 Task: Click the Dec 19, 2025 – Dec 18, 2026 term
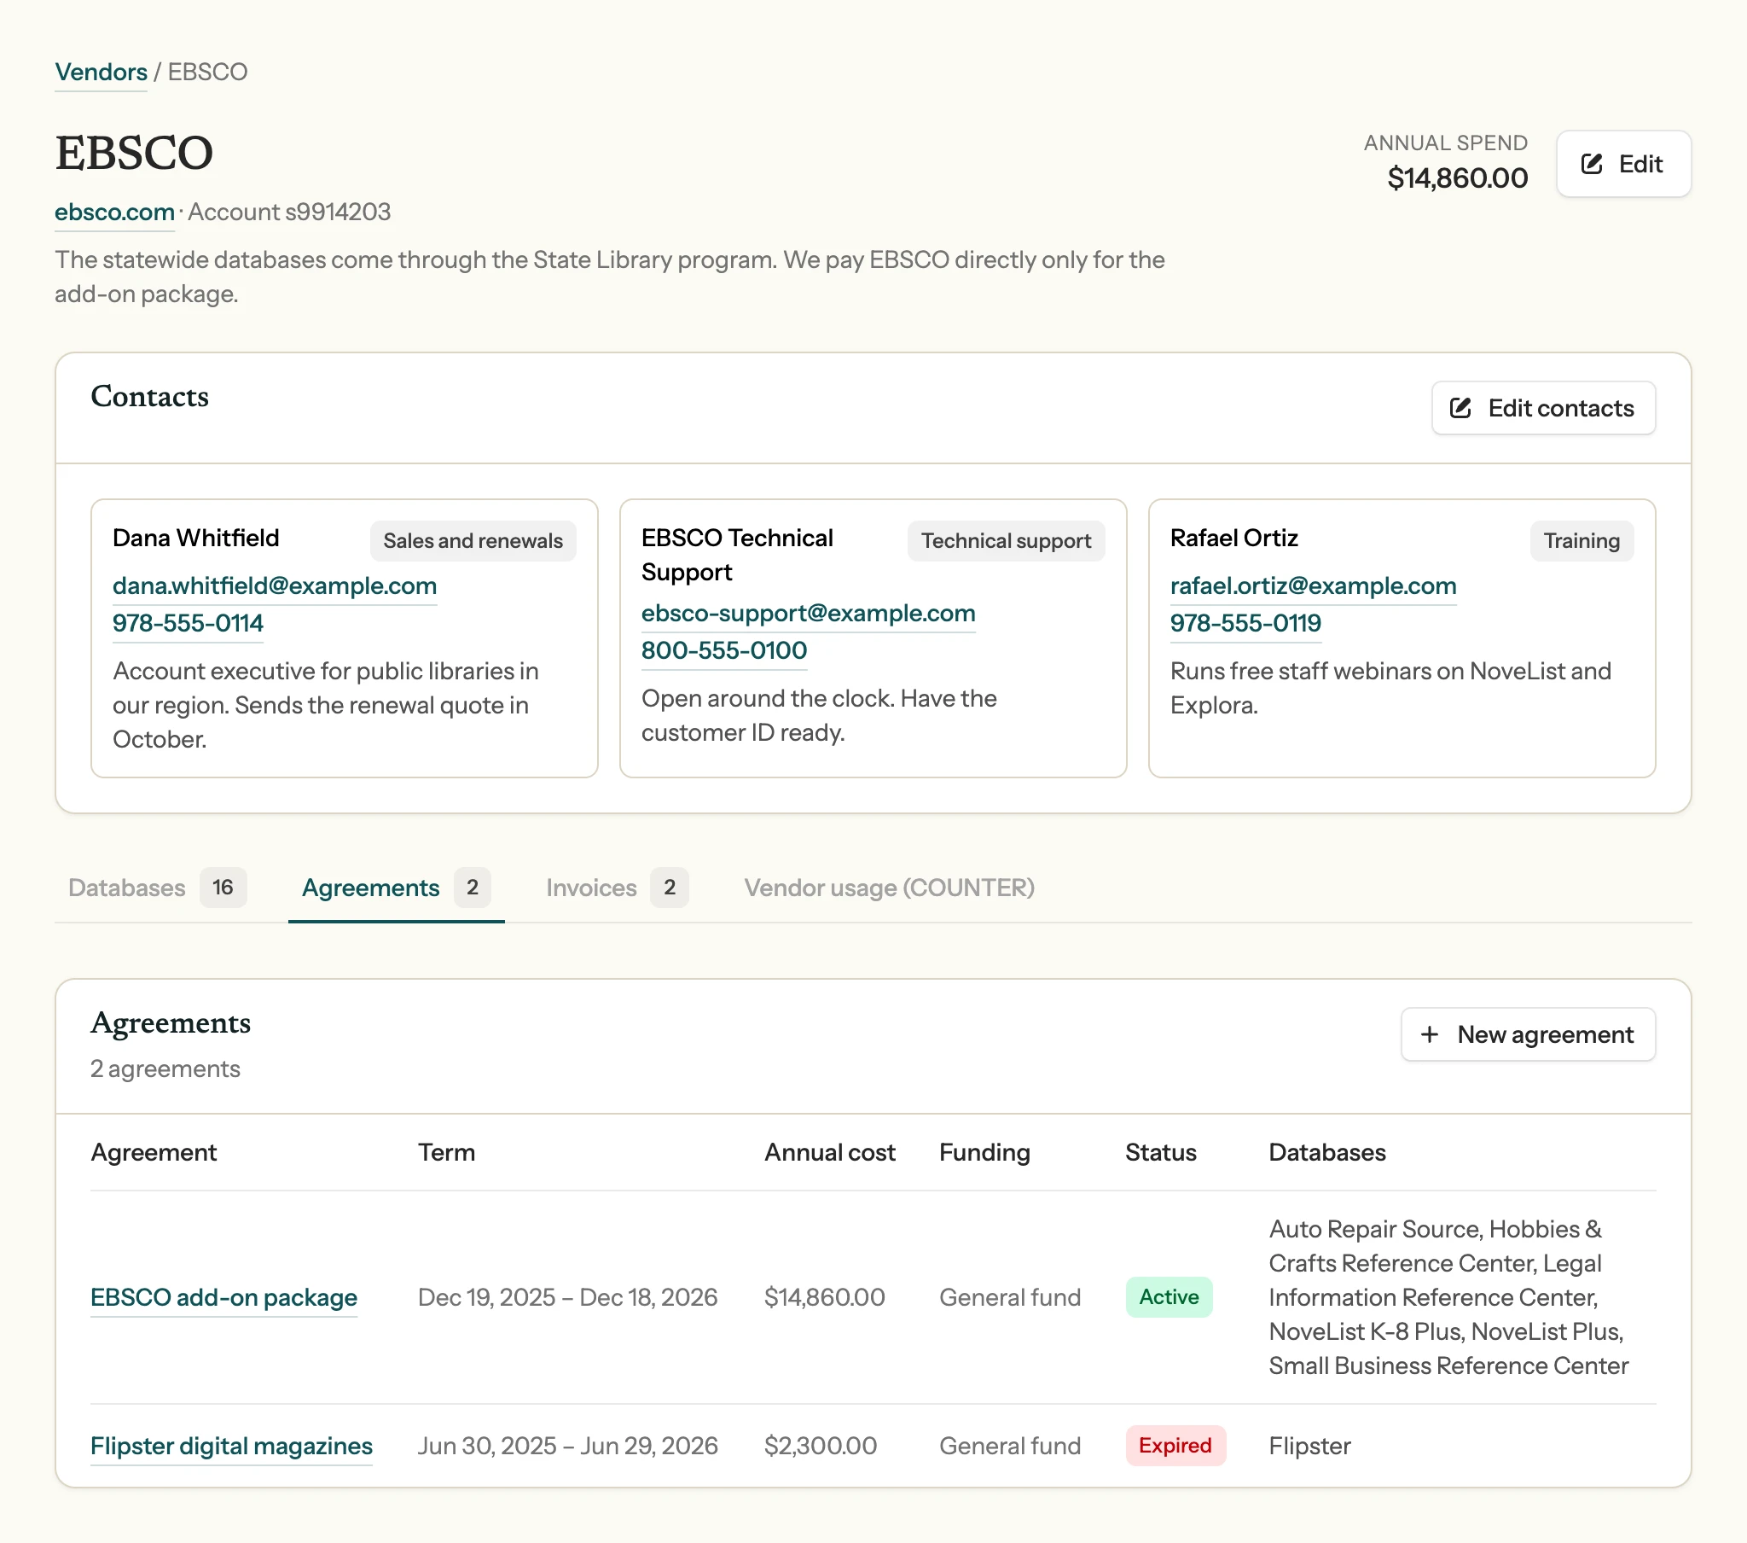(x=567, y=1297)
